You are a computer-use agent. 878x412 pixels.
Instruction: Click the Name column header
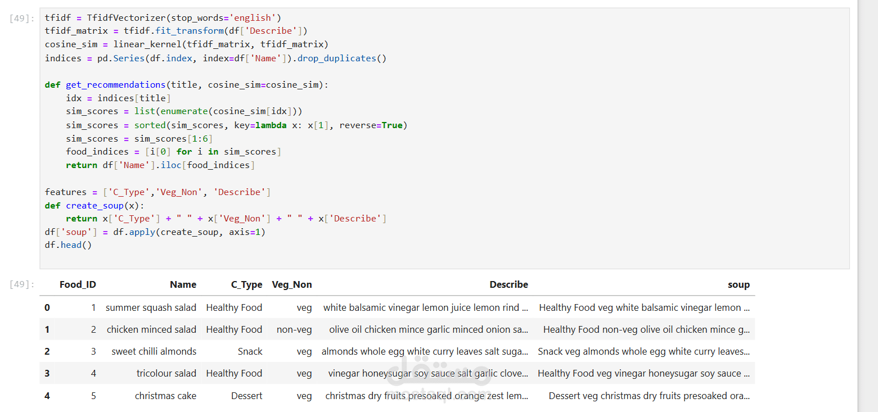point(183,284)
